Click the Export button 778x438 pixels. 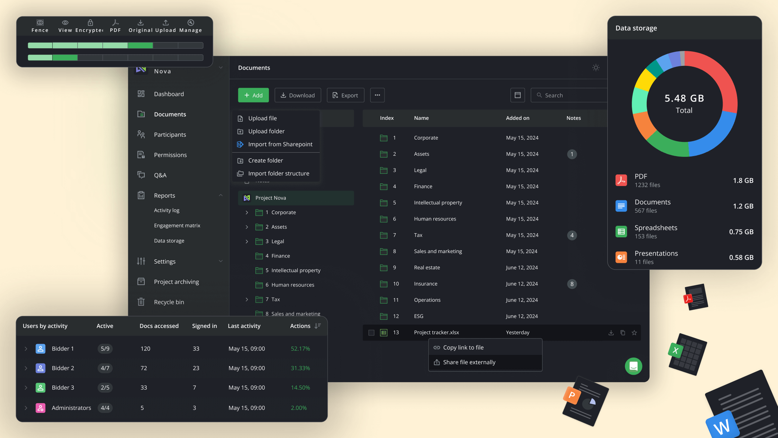pos(345,95)
